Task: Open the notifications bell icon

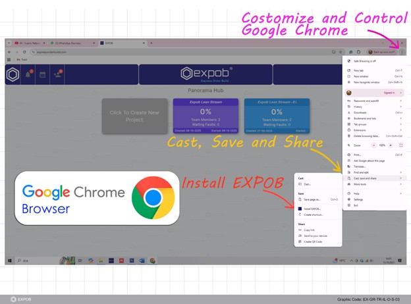Action: click(x=28, y=74)
